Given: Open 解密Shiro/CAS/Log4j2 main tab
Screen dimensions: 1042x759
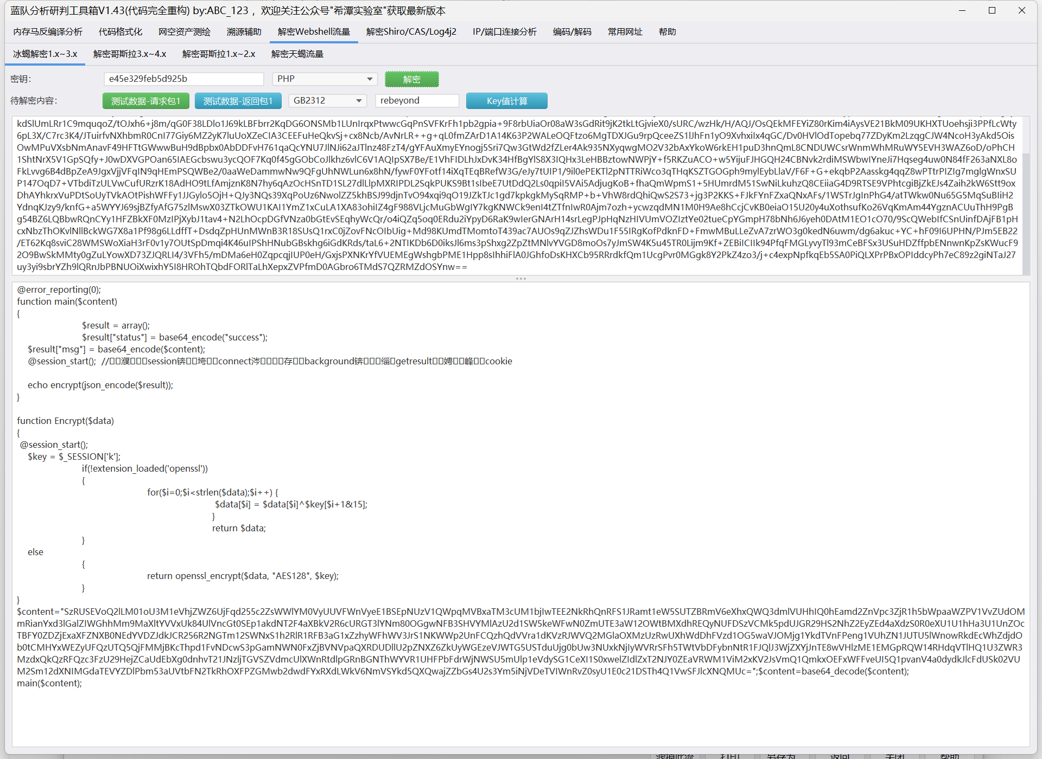Looking at the screenshot, I should pyautogui.click(x=411, y=32).
